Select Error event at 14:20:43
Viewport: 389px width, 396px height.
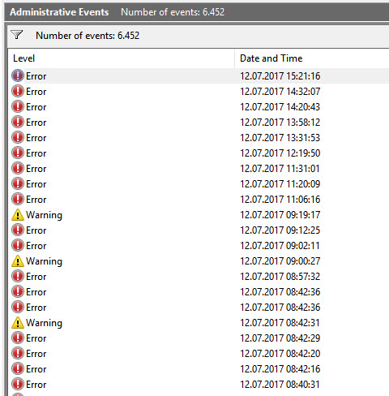coord(199,106)
